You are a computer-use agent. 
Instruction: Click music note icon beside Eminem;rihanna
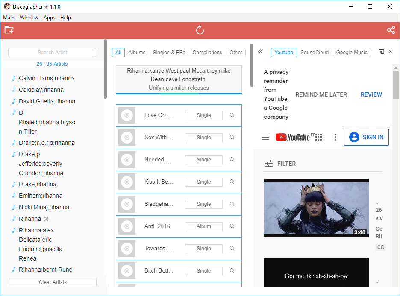(x=14, y=196)
